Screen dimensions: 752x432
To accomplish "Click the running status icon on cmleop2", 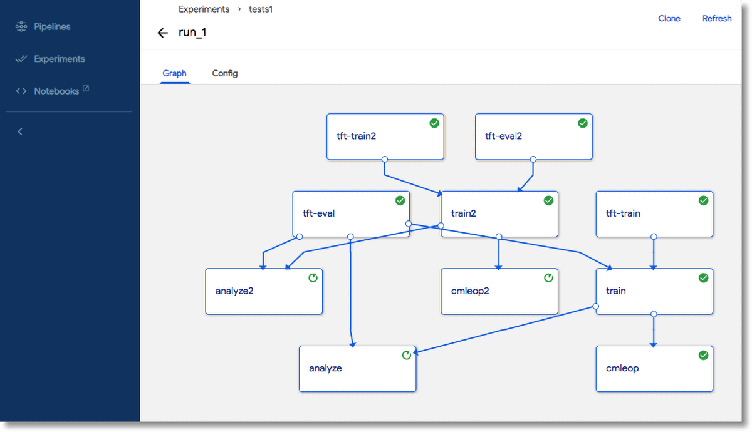I will click(548, 278).
